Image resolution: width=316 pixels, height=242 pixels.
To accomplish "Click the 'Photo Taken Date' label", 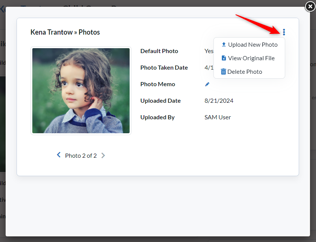I will [164, 68].
